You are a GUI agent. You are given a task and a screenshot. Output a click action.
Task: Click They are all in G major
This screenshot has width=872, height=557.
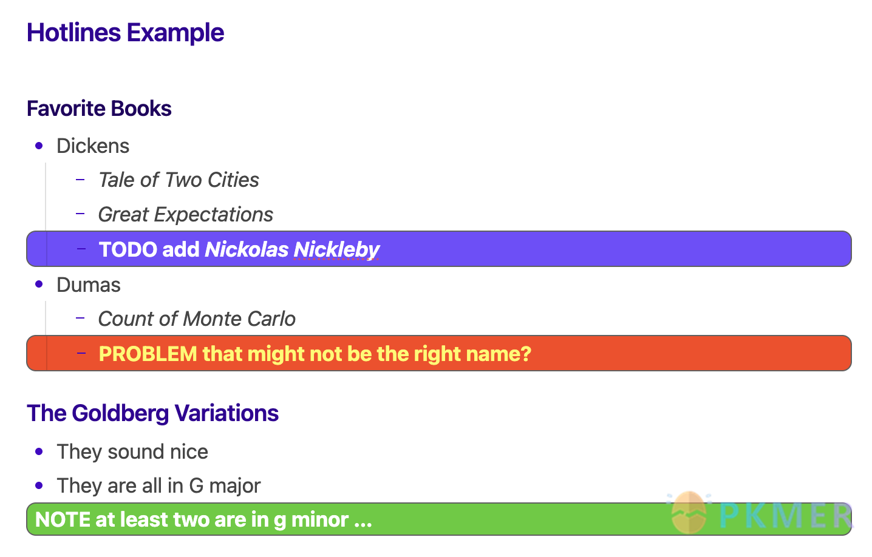[x=158, y=486]
